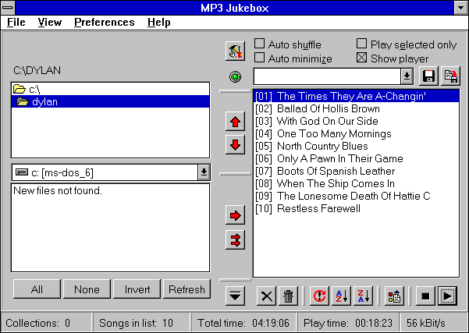Select song One Too Many Mornings
The width and height of the screenshot is (469, 333).
coord(356,133)
